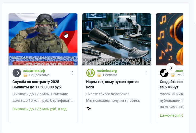Open the soldier with flag ad image

tap(43, 39)
